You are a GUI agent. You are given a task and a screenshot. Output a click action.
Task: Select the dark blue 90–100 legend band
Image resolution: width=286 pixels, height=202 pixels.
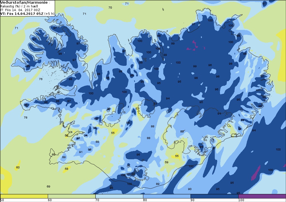click(214, 196)
